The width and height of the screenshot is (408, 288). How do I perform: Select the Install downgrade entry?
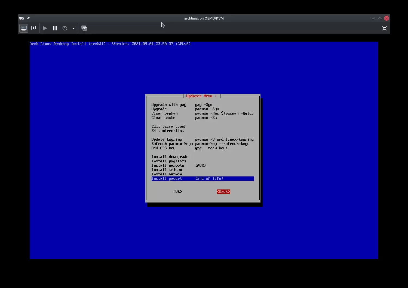(170, 157)
